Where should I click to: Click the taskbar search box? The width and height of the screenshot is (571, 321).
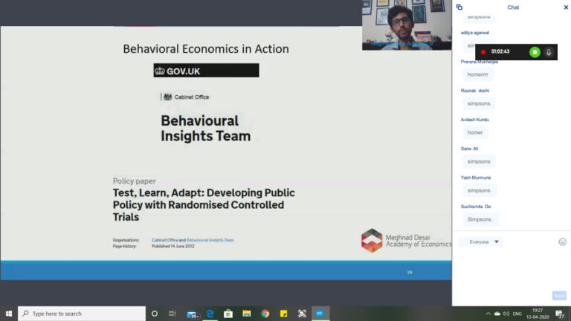82,314
